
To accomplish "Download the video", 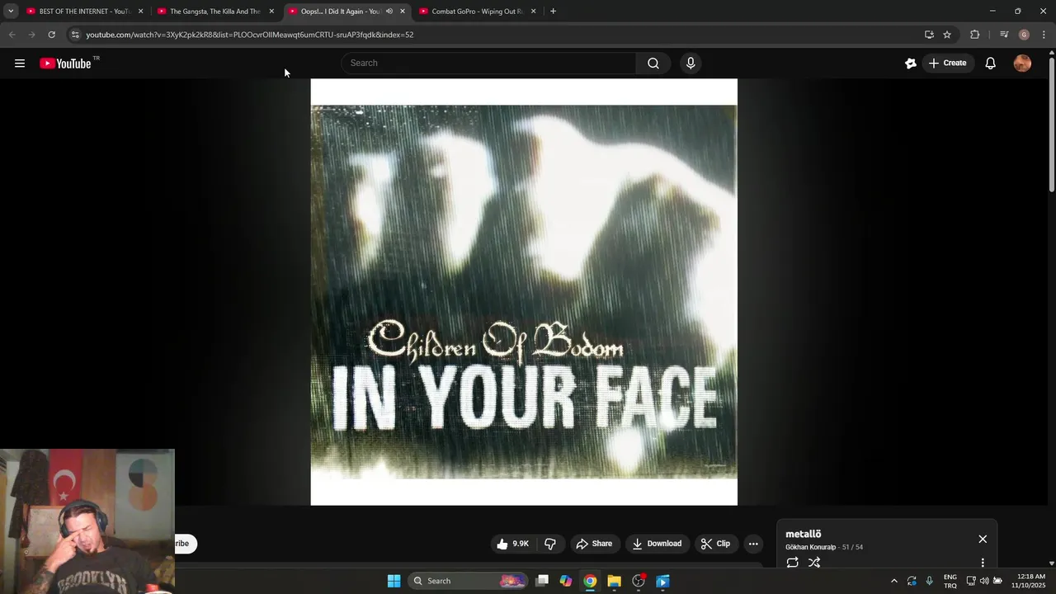I will point(657,544).
